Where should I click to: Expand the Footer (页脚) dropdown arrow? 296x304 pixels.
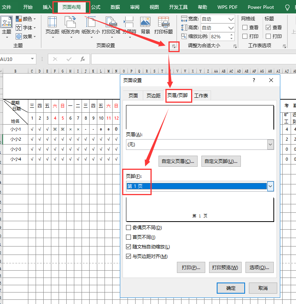pos(270,186)
